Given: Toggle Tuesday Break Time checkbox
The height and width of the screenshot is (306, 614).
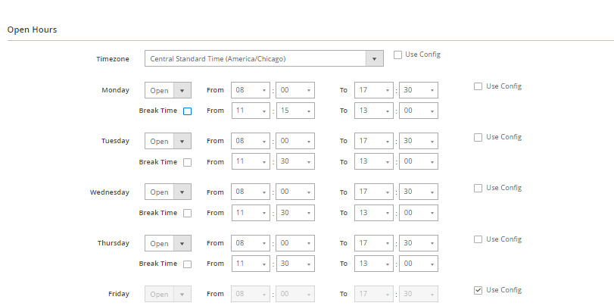Looking at the screenshot, I should click(x=188, y=162).
